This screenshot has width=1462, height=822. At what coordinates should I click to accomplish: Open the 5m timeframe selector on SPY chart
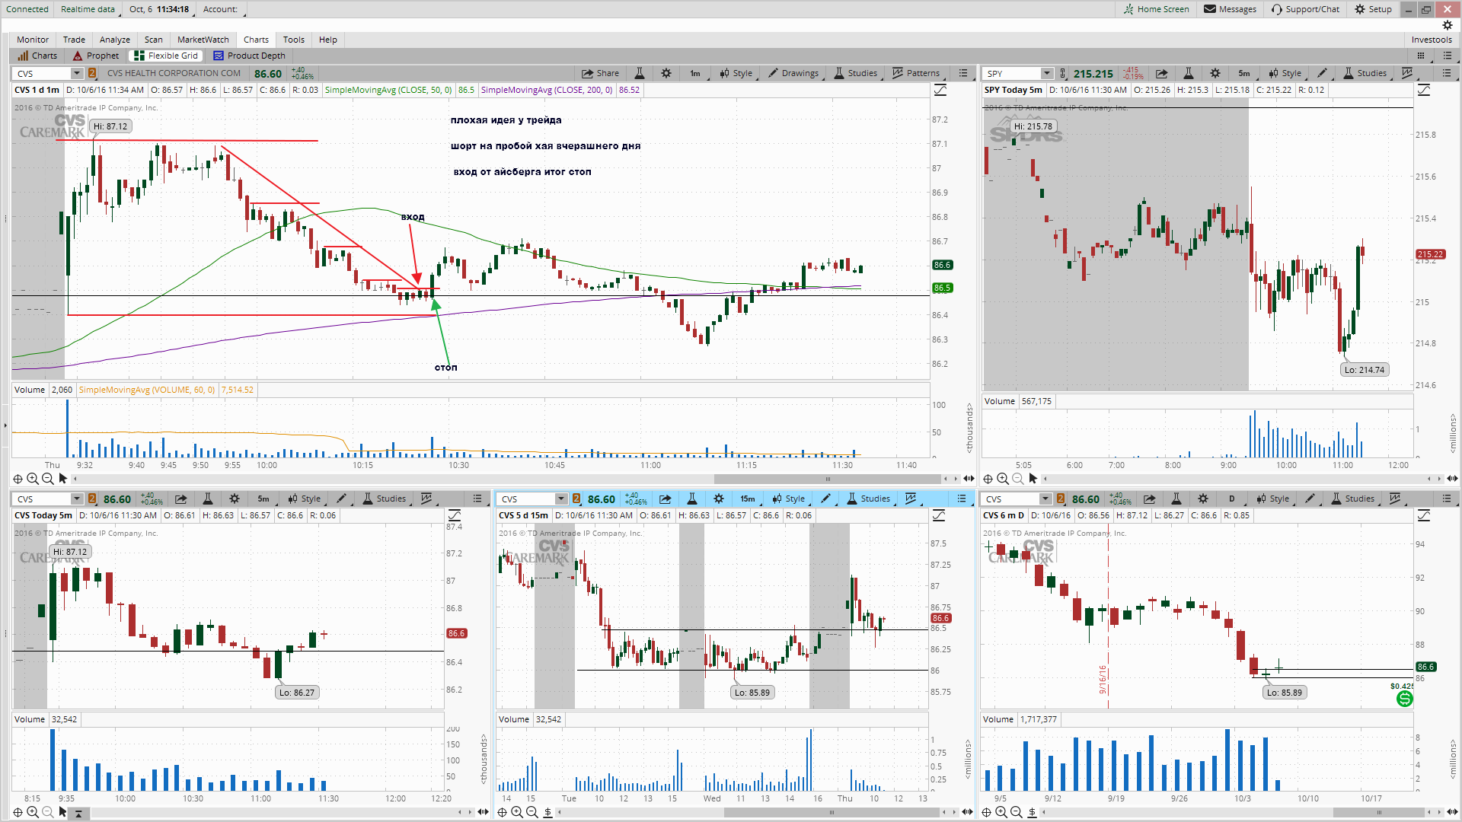(x=1244, y=73)
